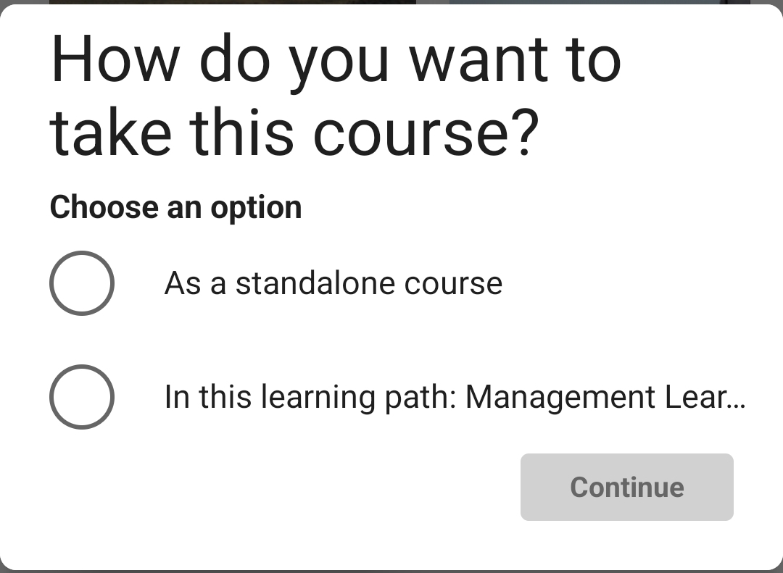Click the 'Choose an option' heading

pyautogui.click(x=175, y=207)
